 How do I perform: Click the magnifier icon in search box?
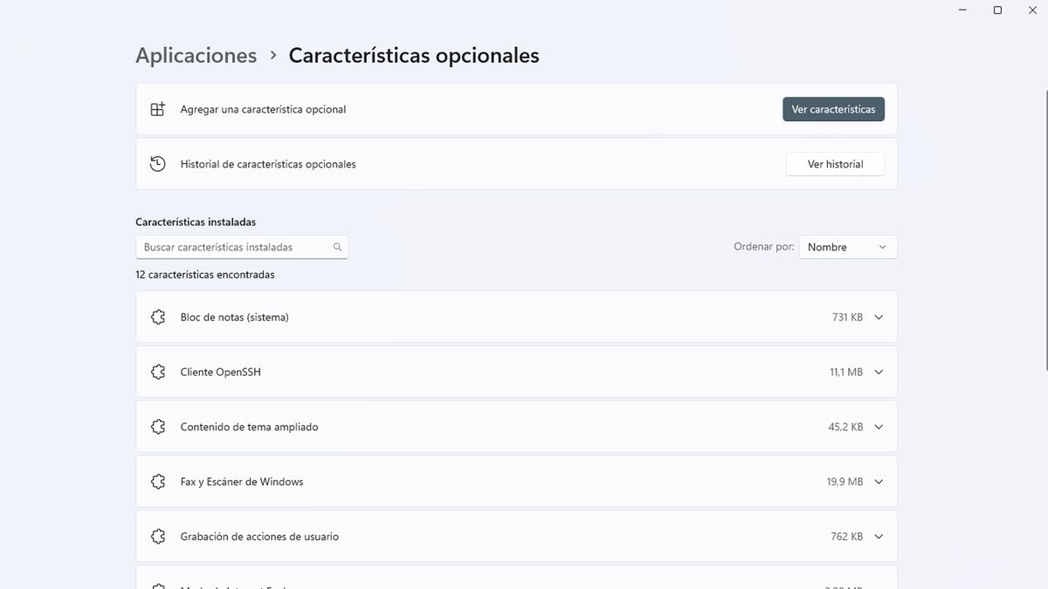coord(337,247)
